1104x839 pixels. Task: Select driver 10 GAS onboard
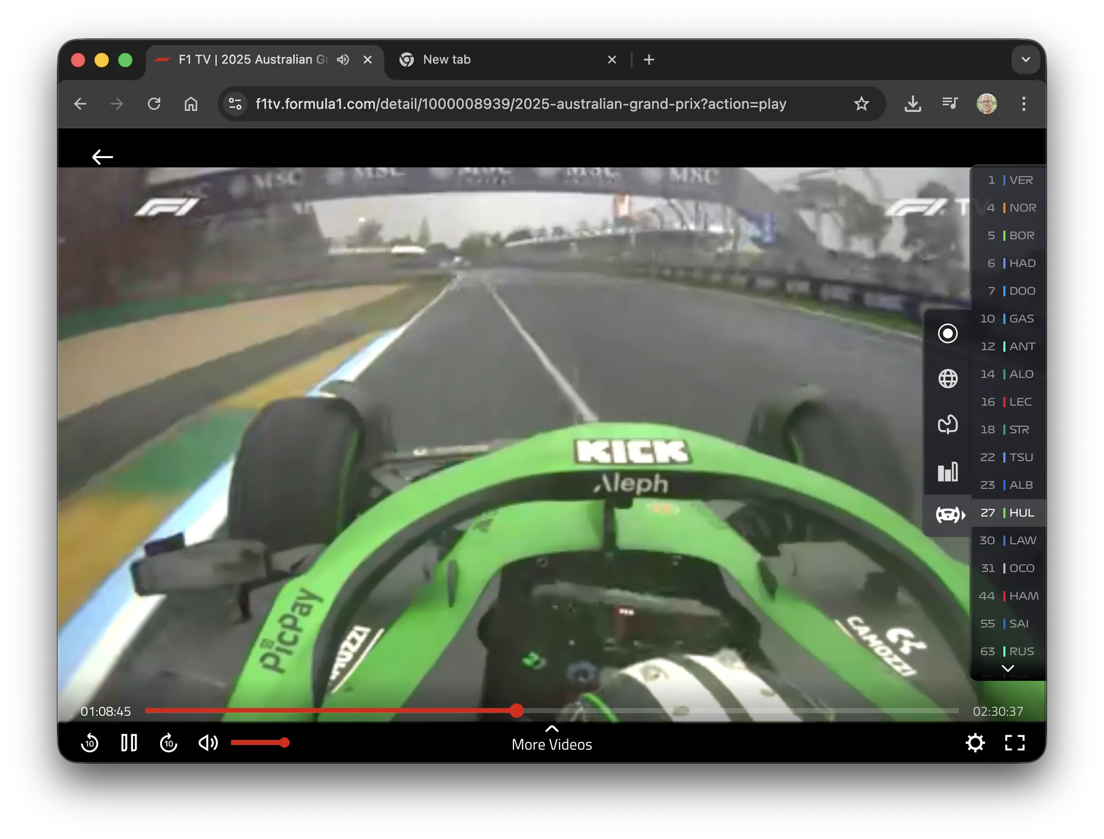pos(1009,318)
